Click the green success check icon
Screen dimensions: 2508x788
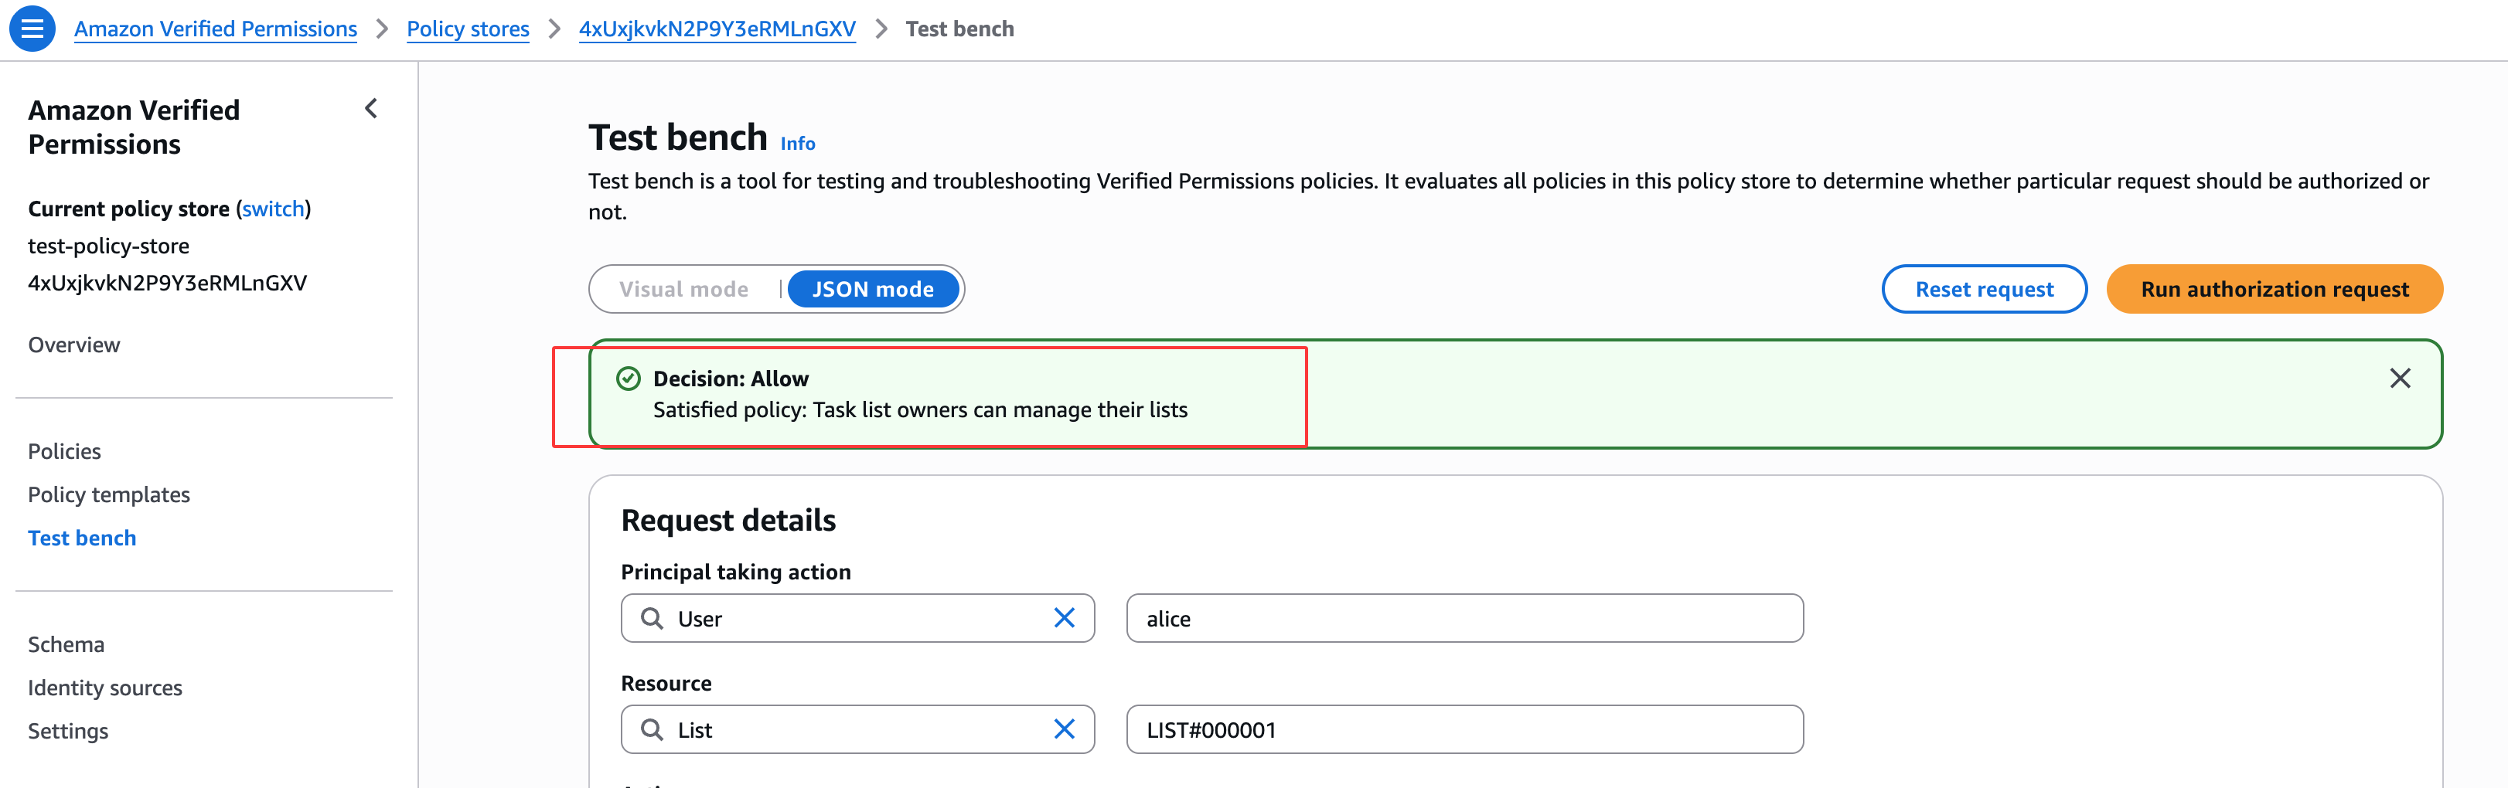[629, 379]
